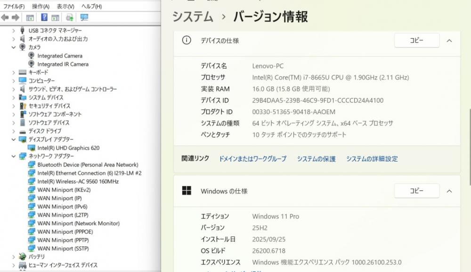Click the update driver toolbar icon
The height and width of the screenshot is (272, 471).
[70, 17]
